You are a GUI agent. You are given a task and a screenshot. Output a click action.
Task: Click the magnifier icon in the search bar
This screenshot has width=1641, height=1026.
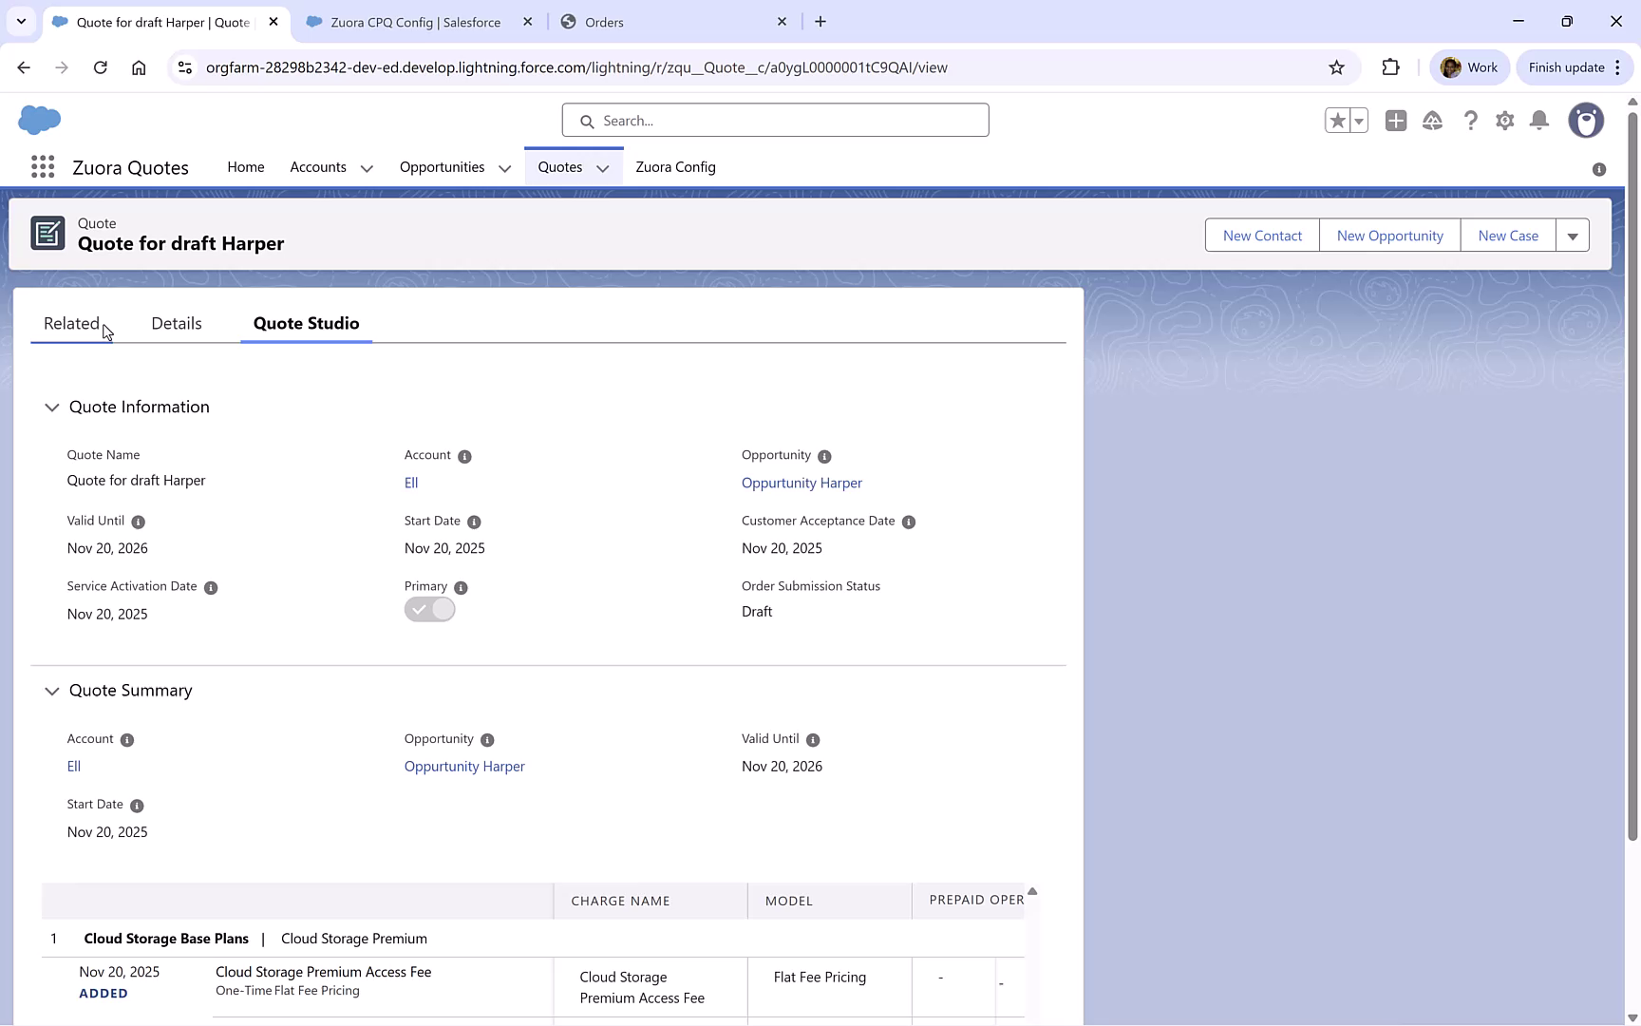(x=588, y=121)
